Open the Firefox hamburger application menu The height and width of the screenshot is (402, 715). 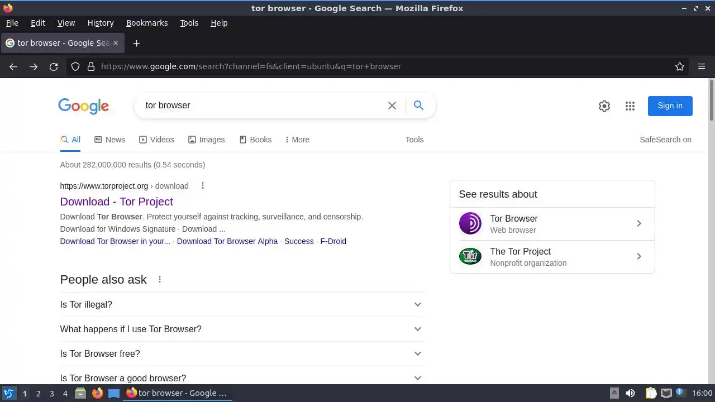(x=702, y=66)
